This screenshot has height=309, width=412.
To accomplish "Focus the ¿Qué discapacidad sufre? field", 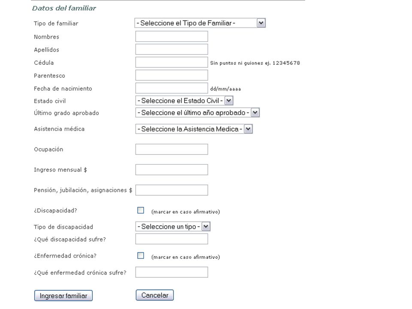I will click(172, 239).
